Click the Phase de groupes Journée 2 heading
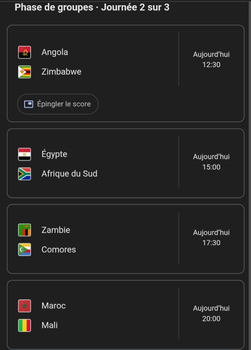Screen dimensions: 251x350 [92, 7]
